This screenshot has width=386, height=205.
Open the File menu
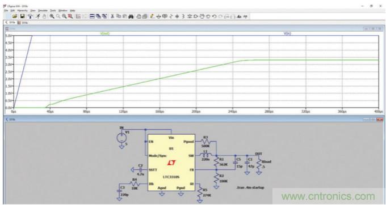pos(6,11)
